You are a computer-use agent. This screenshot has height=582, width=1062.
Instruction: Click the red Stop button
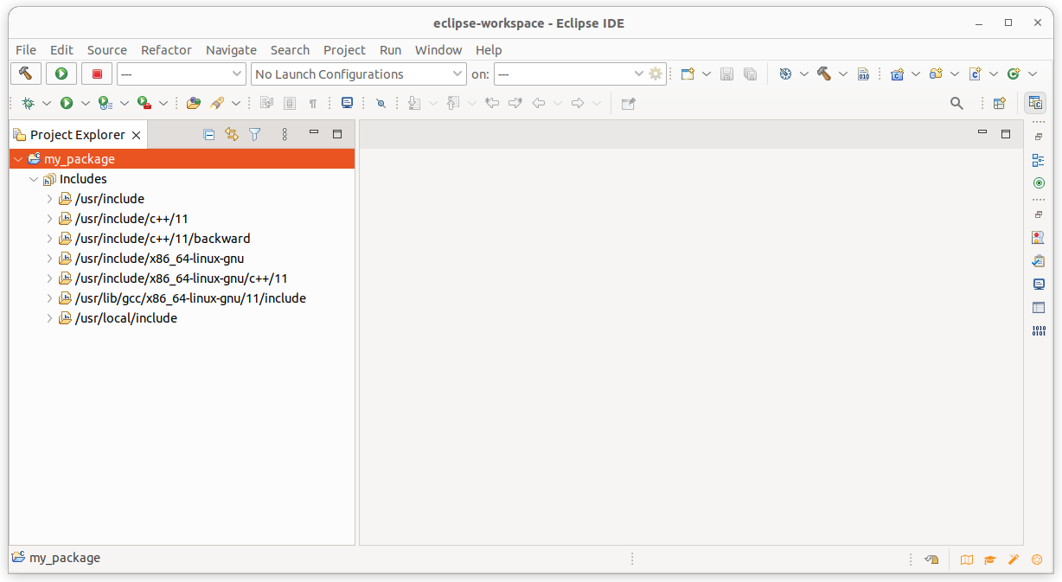96,74
